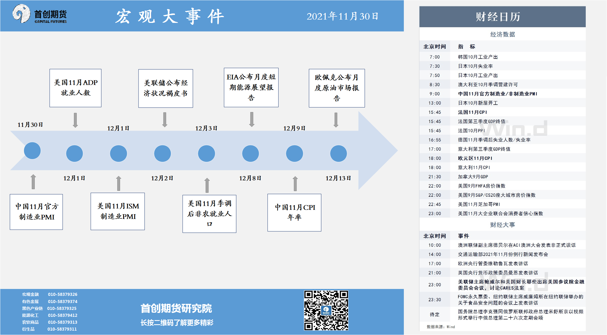Click event 美联储主席鲍威尔 CARES法案
Screen dimensions: 607x335
[502, 285]
